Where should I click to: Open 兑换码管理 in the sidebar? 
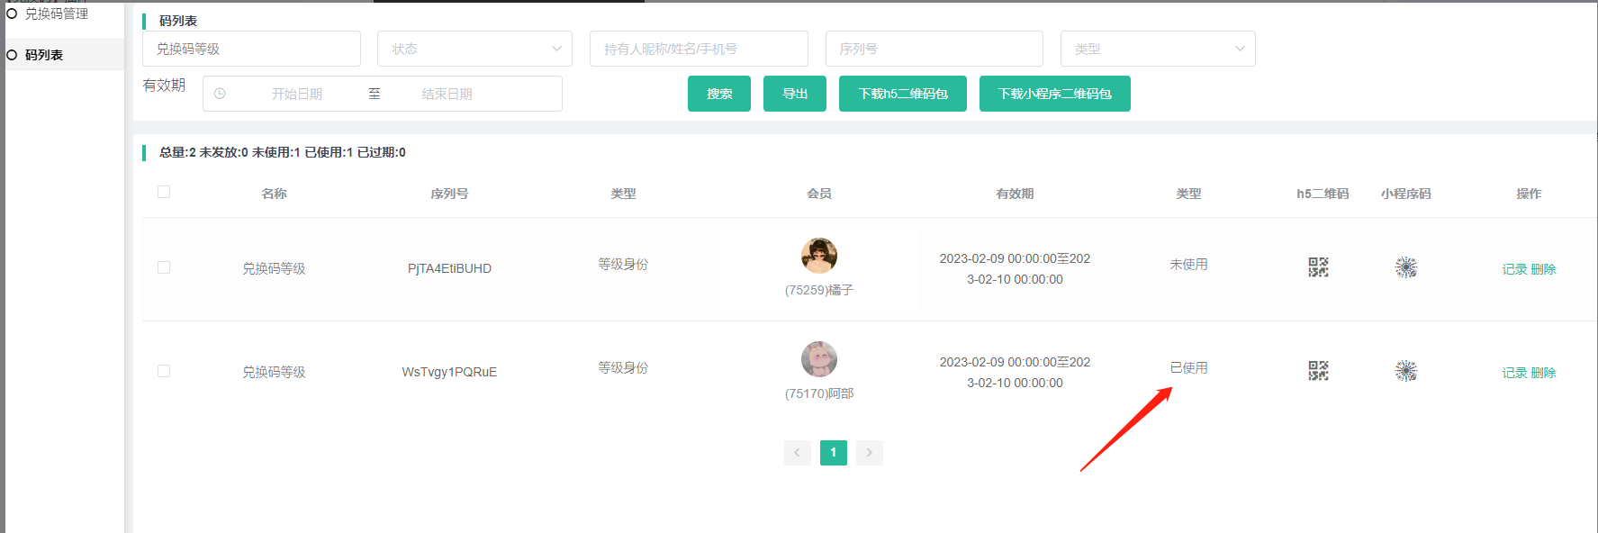click(x=56, y=14)
